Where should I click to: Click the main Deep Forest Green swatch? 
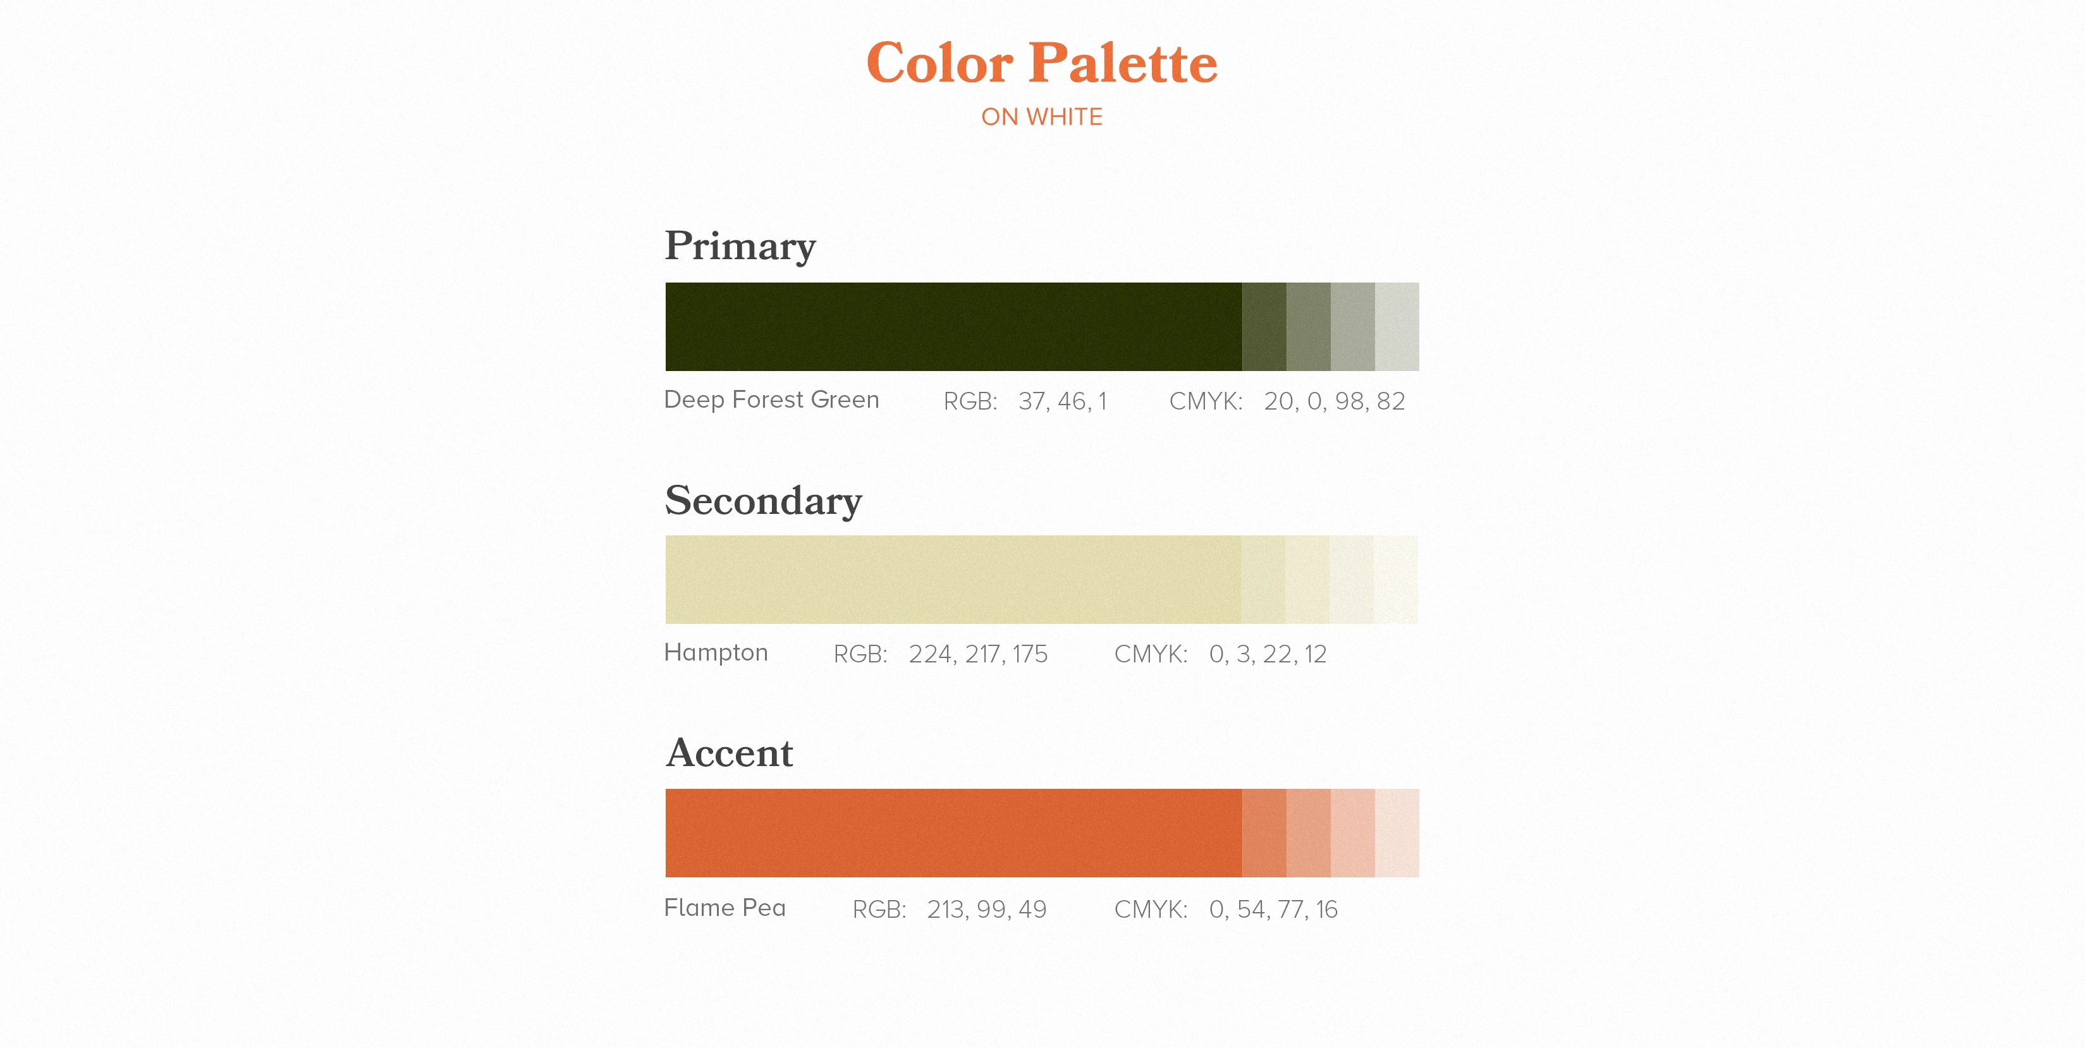tap(953, 326)
